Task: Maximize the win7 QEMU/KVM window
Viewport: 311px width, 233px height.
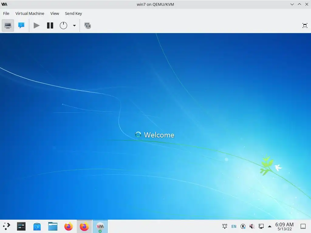Action: pos(299,4)
